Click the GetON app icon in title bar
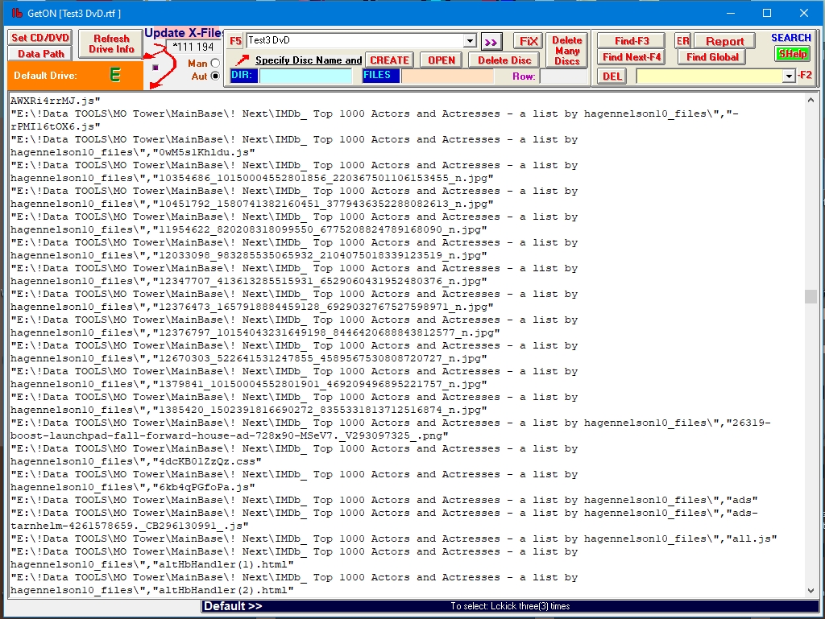825x619 pixels. click(x=15, y=13)
